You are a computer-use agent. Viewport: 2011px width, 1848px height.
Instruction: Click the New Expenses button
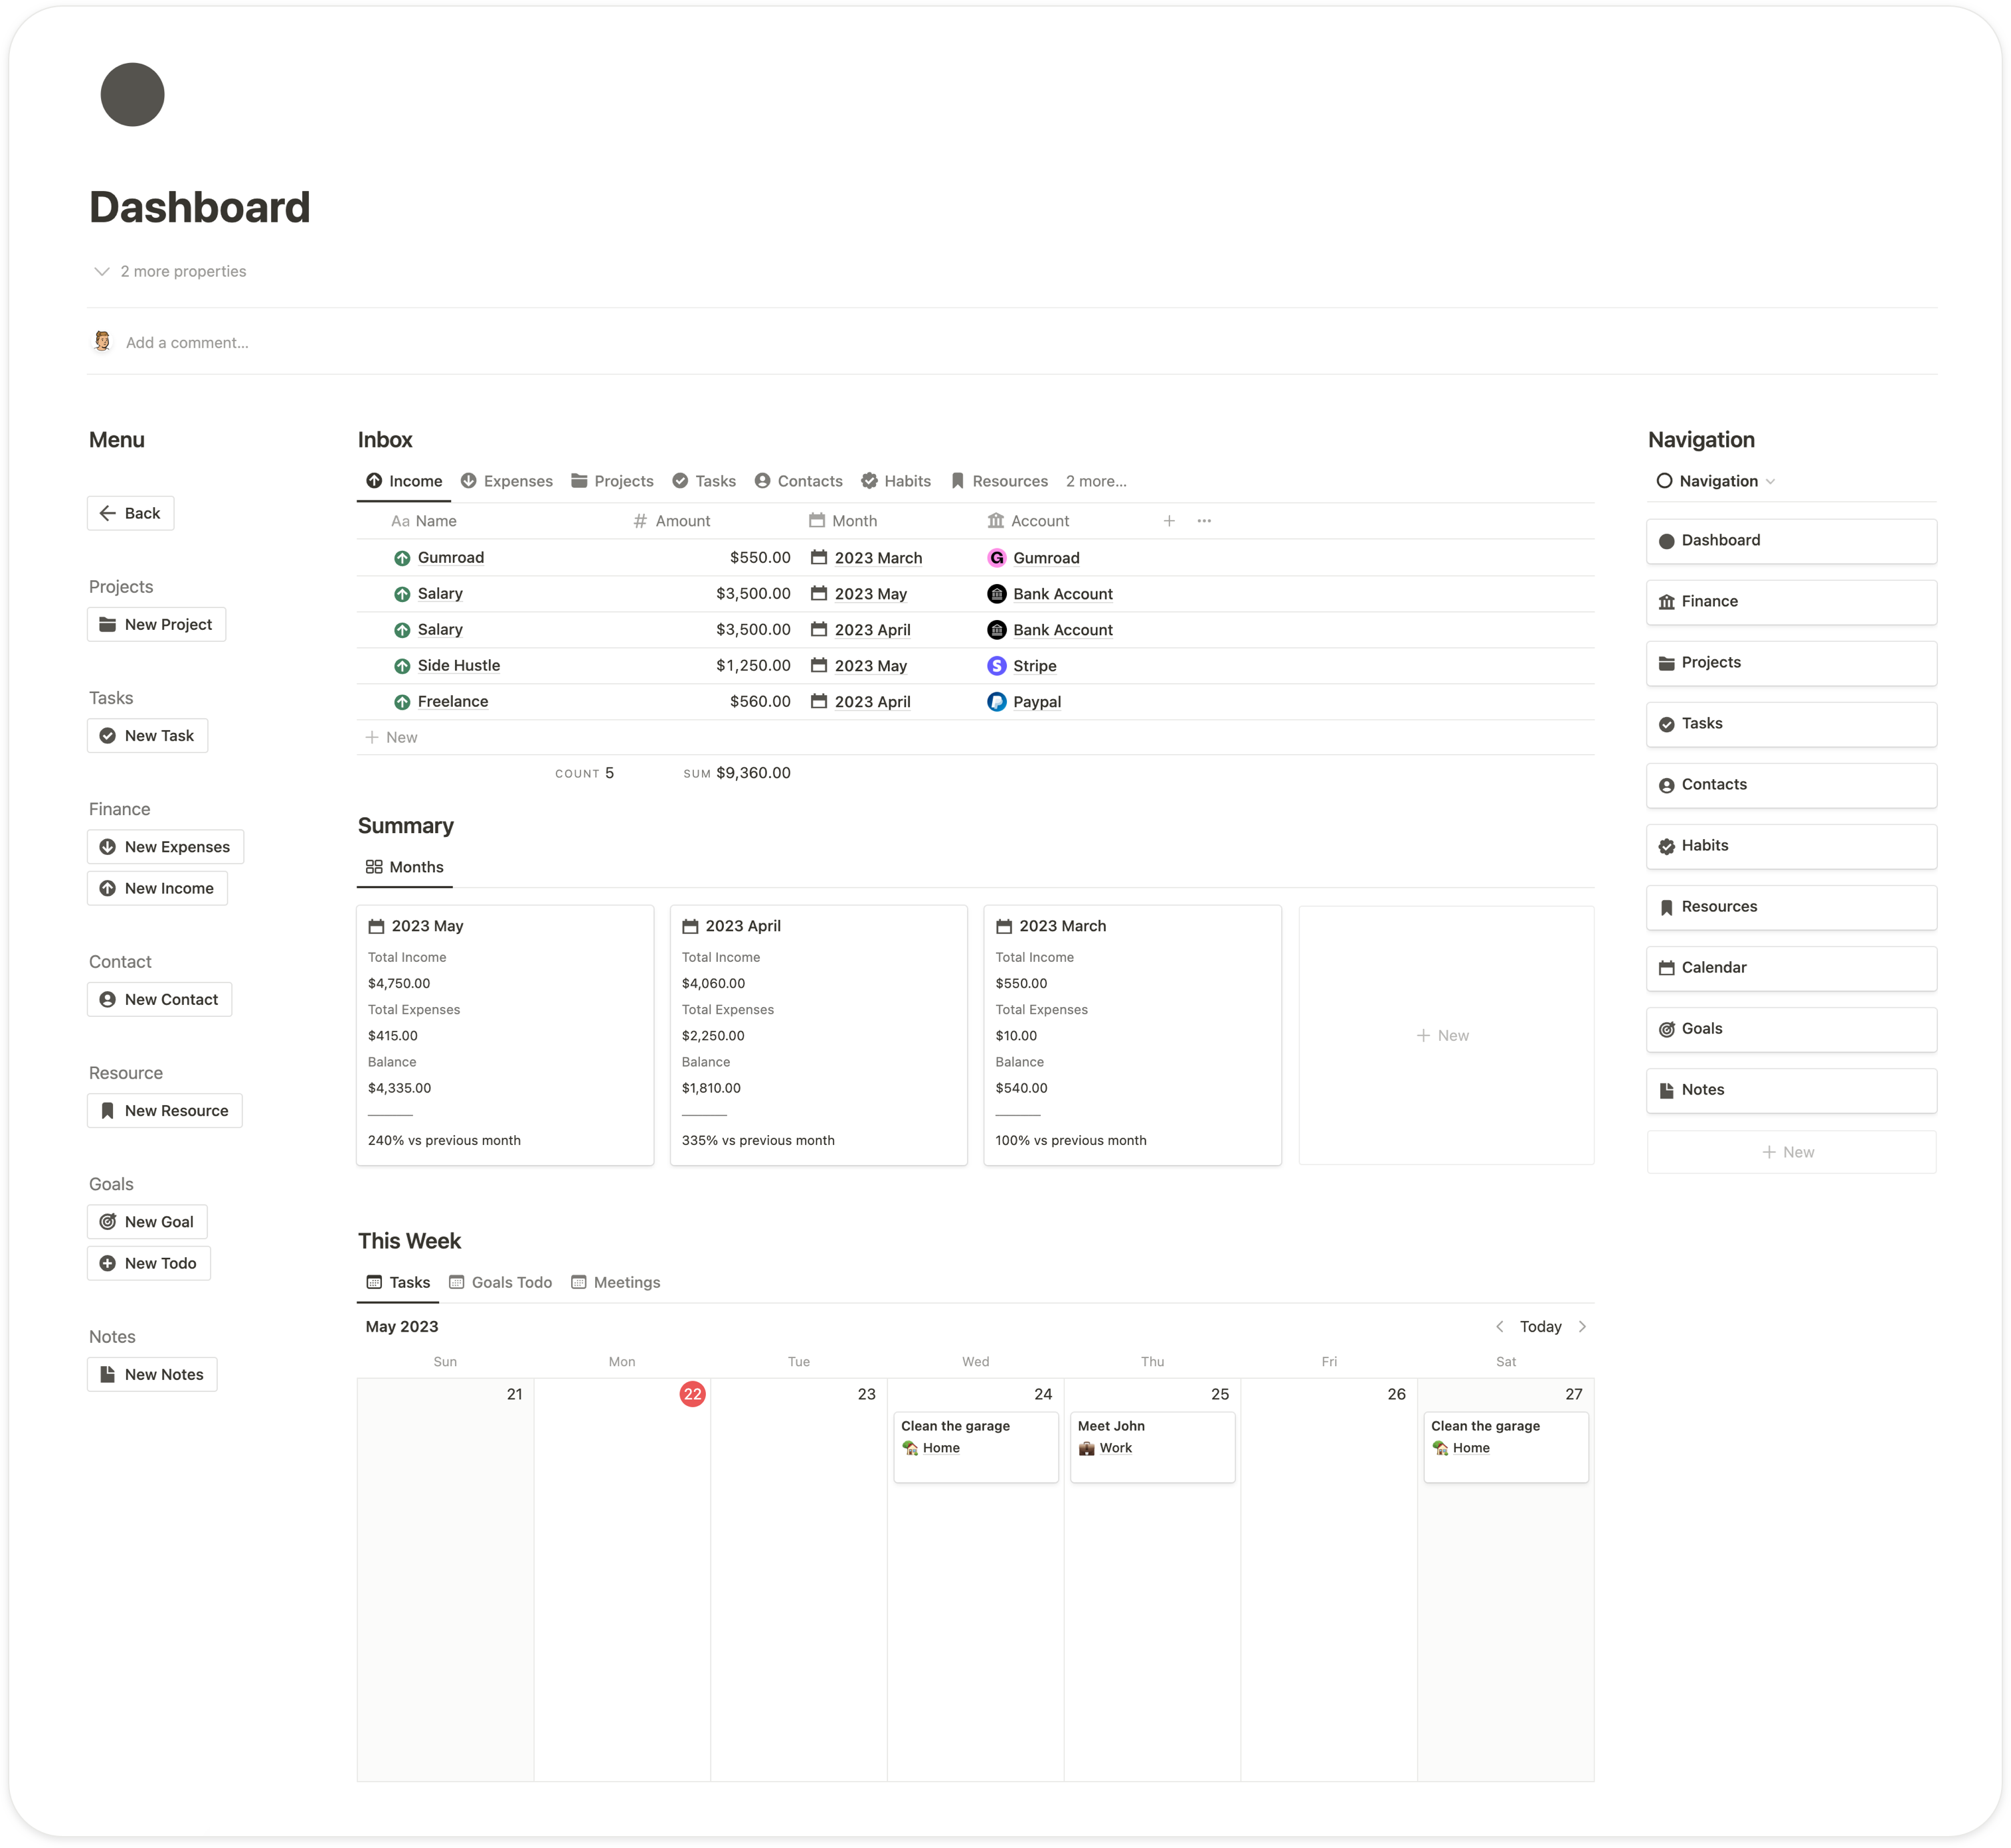pos(165,846)
